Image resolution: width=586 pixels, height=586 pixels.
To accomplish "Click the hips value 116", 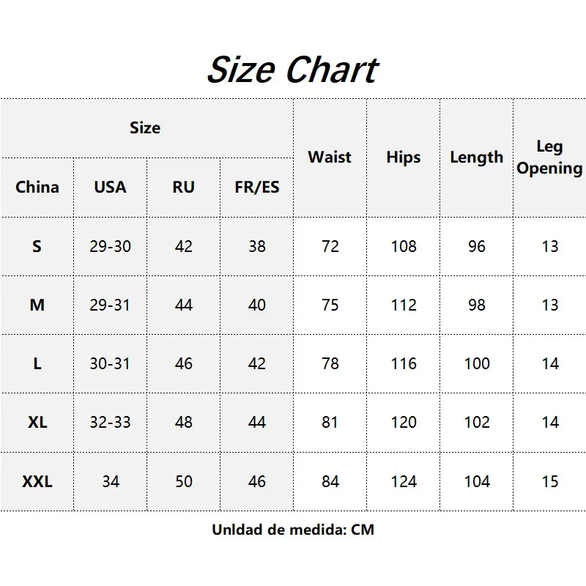I will tap(404, 363).
